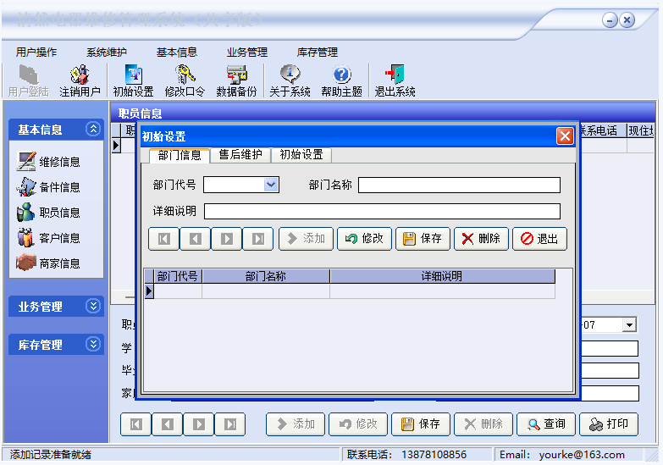
Task: Click the 退出 button in the dialog
Action: pos(539,239)
